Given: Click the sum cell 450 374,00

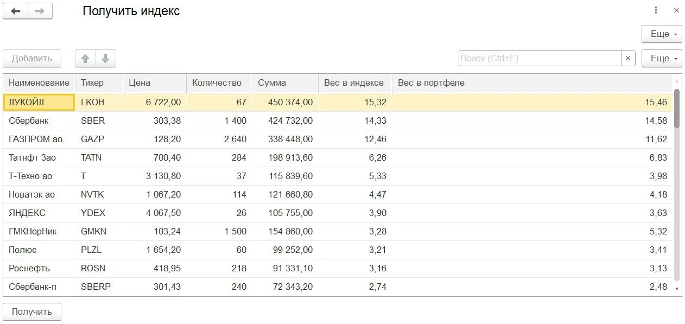Looking at the screenshot, I should 285,102.
